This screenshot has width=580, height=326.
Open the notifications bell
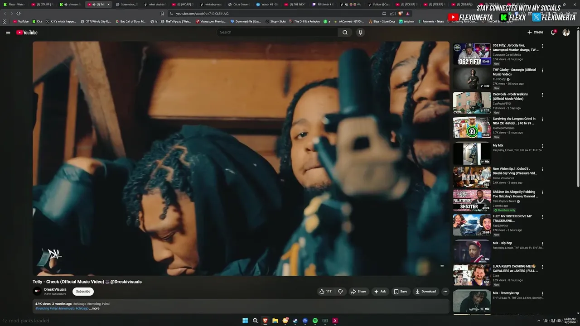click(x=553, y=33)
